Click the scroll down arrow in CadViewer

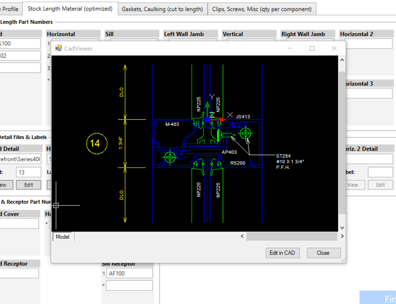click(342, 228)
